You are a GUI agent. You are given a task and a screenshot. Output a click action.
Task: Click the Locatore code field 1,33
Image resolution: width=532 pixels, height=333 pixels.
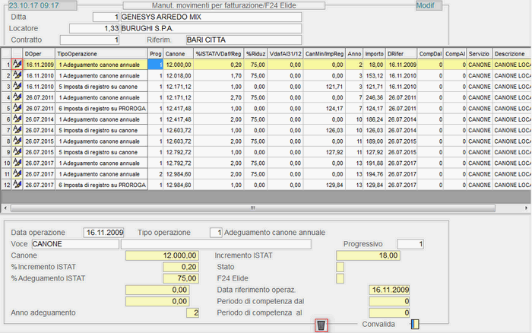point(94,29)
